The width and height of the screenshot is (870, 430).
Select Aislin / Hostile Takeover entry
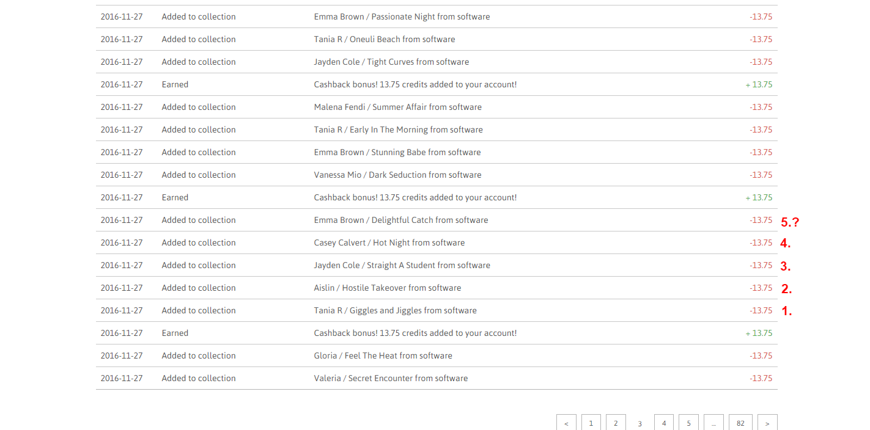click(x=388, y=288)
